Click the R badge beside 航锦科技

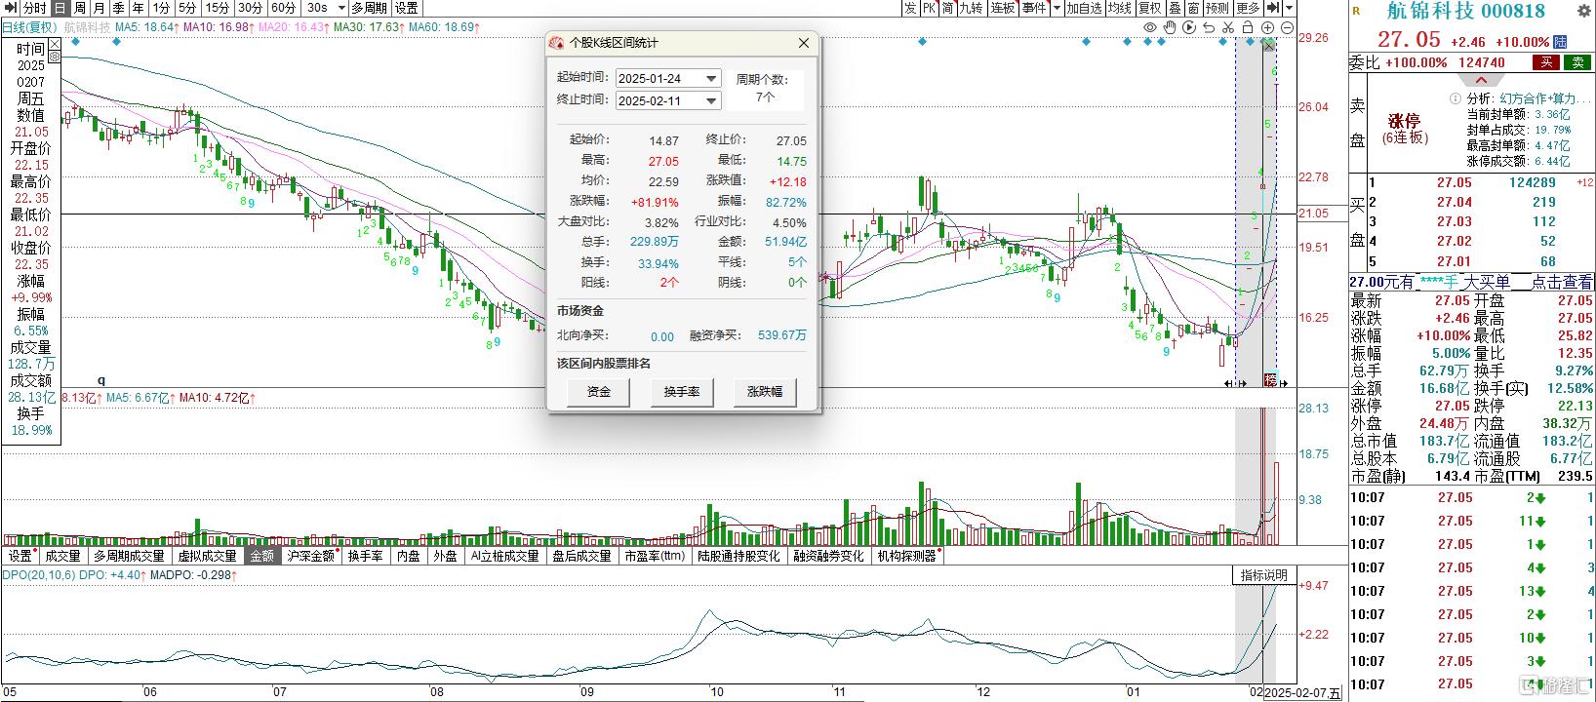1357,11
